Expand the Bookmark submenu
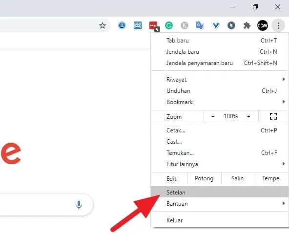 (x=219, y=102)
